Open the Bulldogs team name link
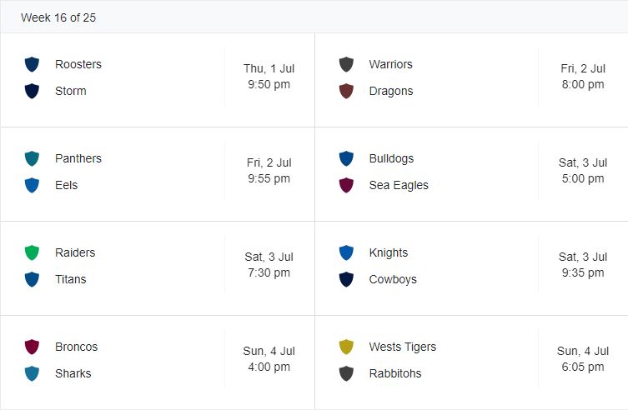 point(391,158)
